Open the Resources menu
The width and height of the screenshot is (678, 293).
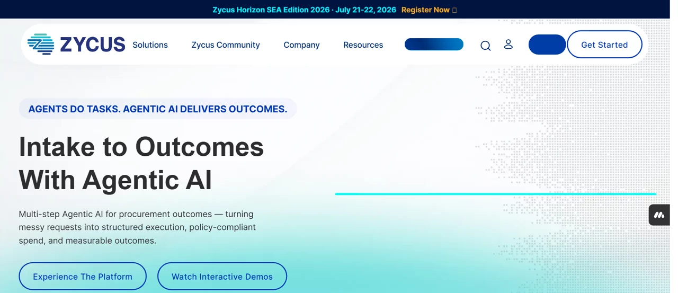click(363, 45)
